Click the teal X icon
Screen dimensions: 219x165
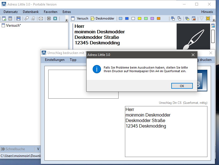tap(55, 18)
